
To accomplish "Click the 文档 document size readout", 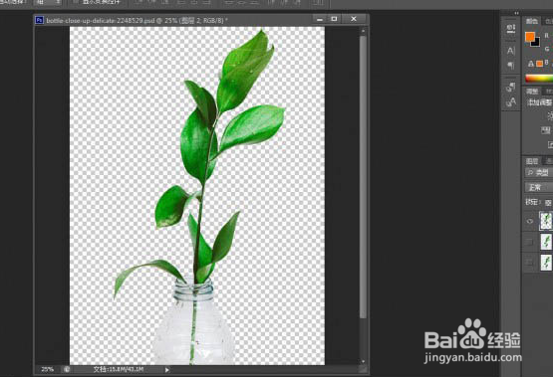I will (x=119, y=369).
